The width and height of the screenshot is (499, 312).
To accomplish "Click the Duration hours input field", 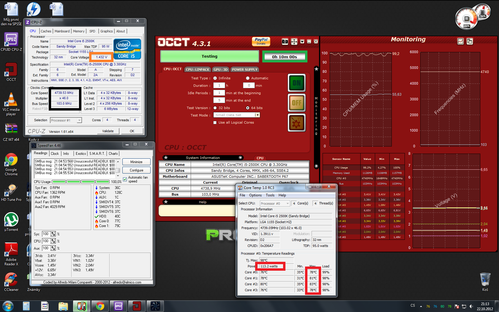I will click(x=219, y=85).
